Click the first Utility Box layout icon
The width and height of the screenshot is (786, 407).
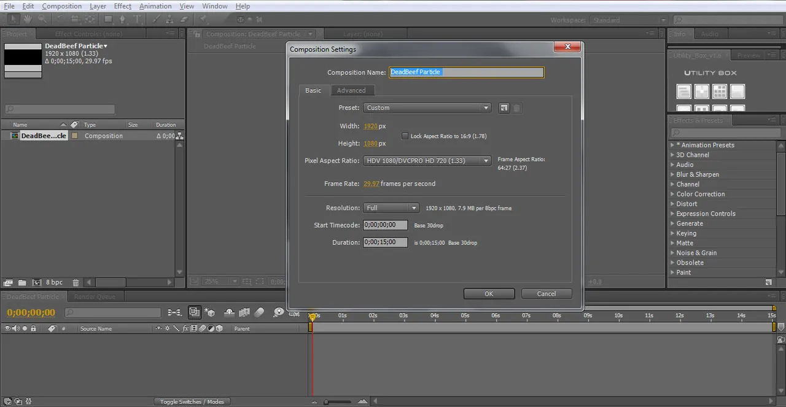684,91
